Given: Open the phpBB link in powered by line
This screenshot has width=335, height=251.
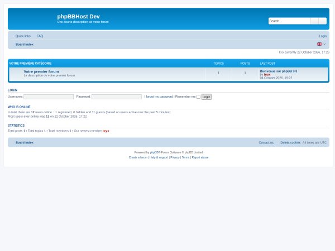Looking at the screenshot, I should pyautogui.click(x=154, y=152).
